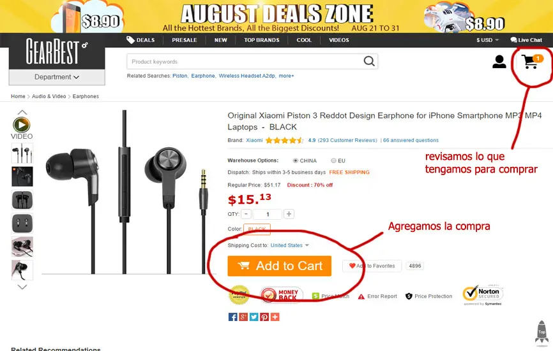Share on Twitter icon
The image size is (553, 351).
point(254,317)
